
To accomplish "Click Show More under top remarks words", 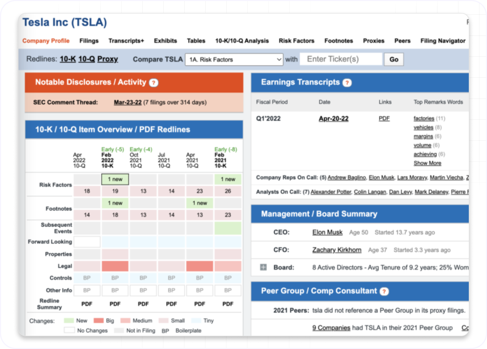I will (427, 163).
